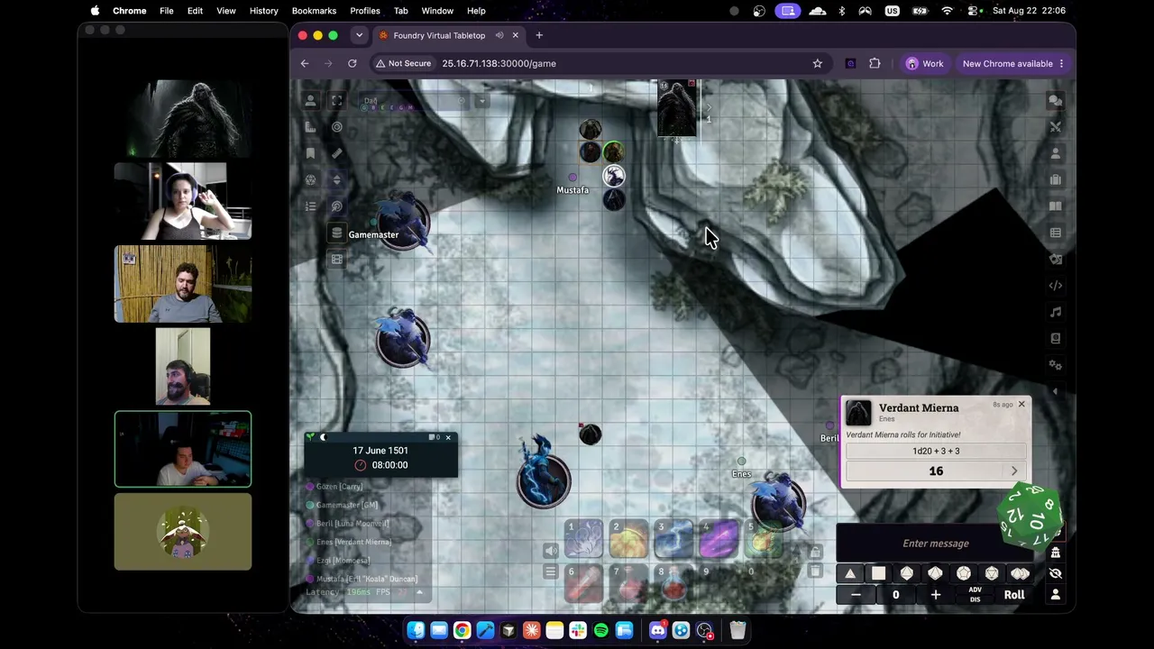Activate the Select Targets crosshair tool
The image size is (1154, 649).
tap(337, 127)
